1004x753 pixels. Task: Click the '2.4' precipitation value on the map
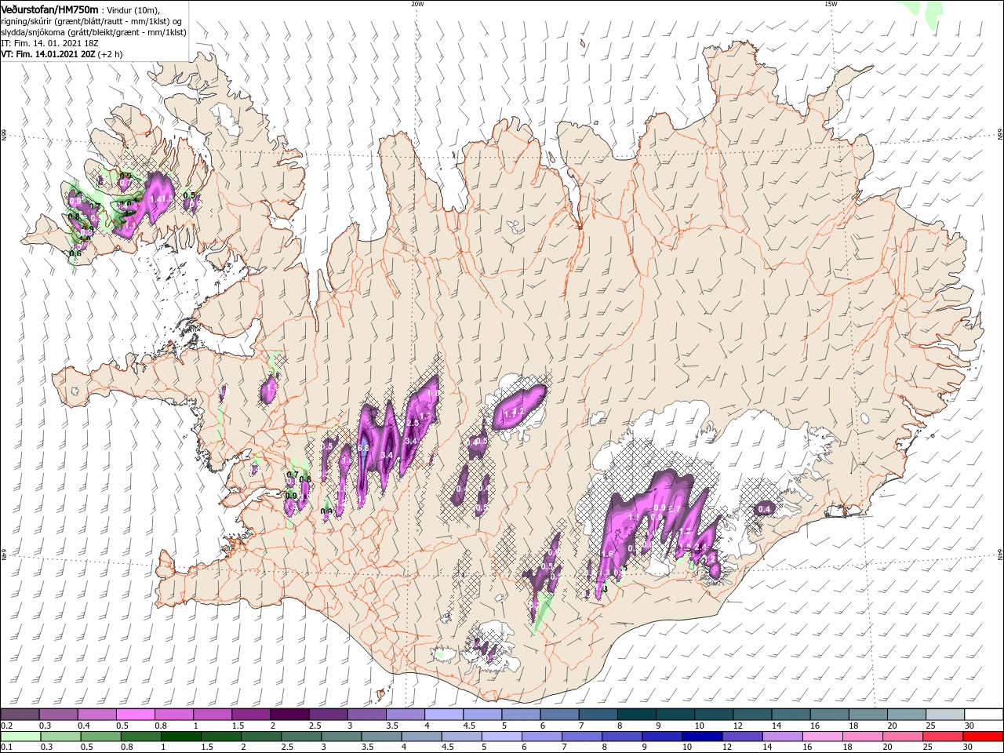click(x=702, y=547)
